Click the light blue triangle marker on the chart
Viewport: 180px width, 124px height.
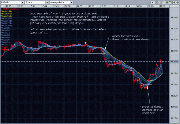pos(14,44)
